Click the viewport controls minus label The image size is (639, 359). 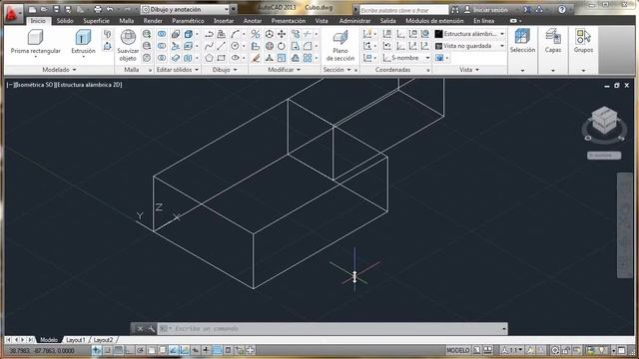pyautogui.click(x=10, y=85)
